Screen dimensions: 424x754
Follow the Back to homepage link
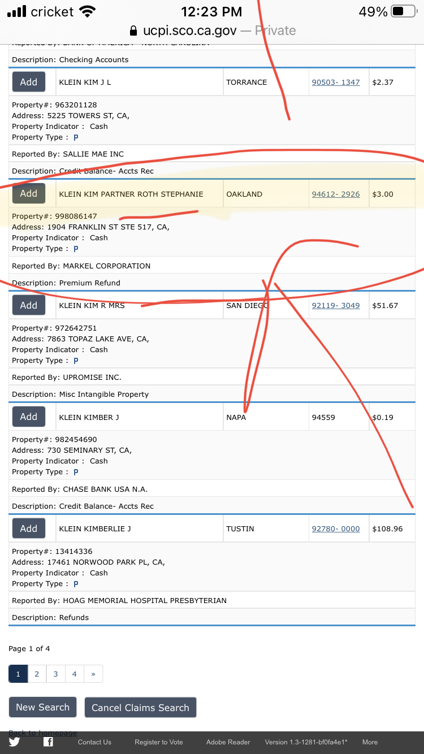(x=43, y=733)
